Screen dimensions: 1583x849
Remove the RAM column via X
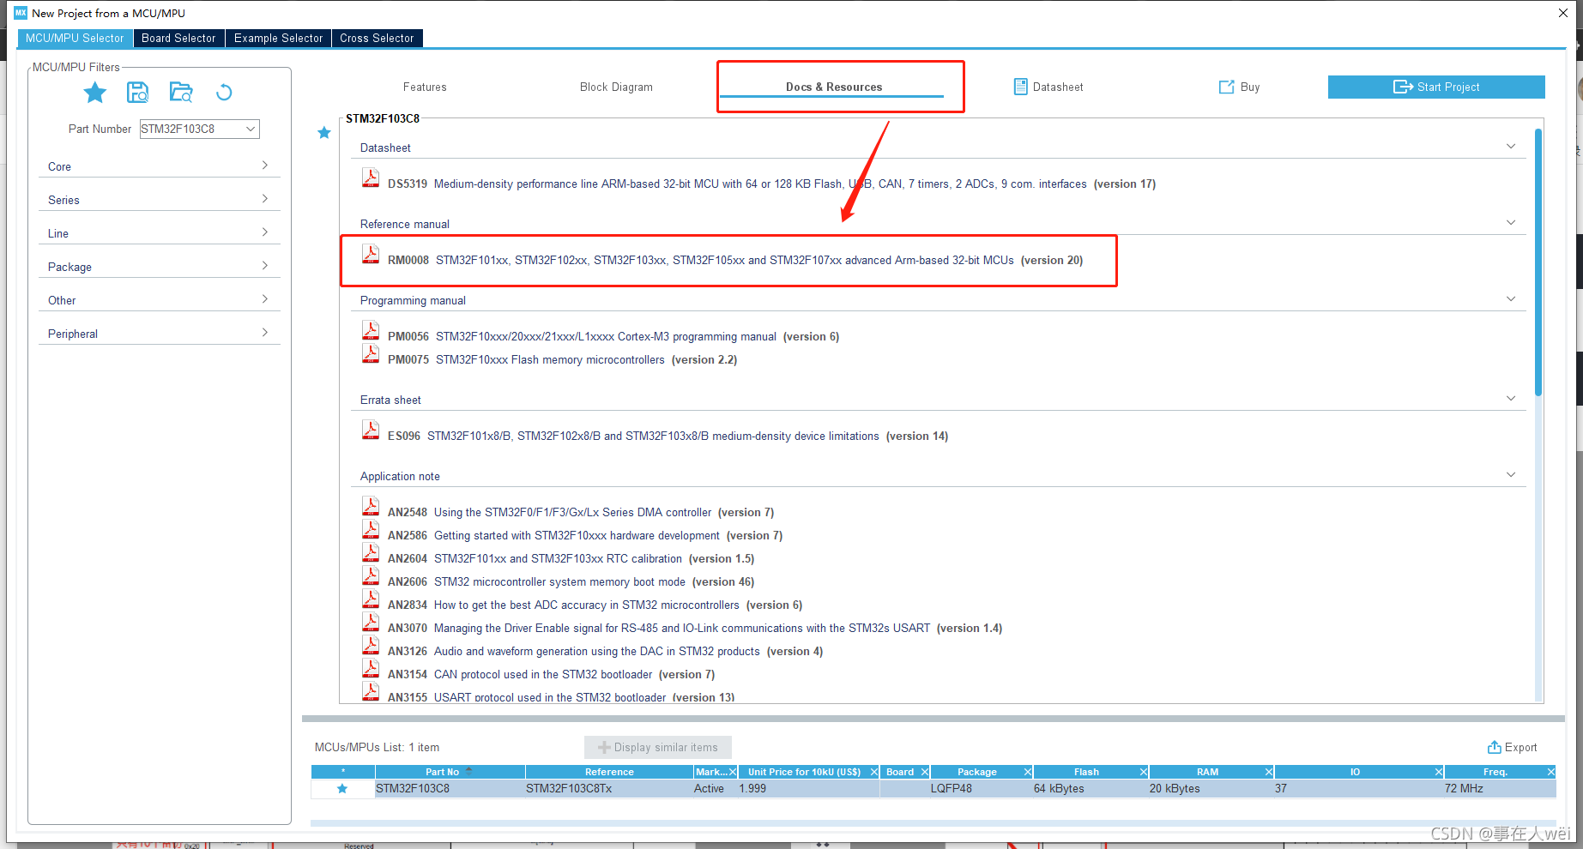1269,772
